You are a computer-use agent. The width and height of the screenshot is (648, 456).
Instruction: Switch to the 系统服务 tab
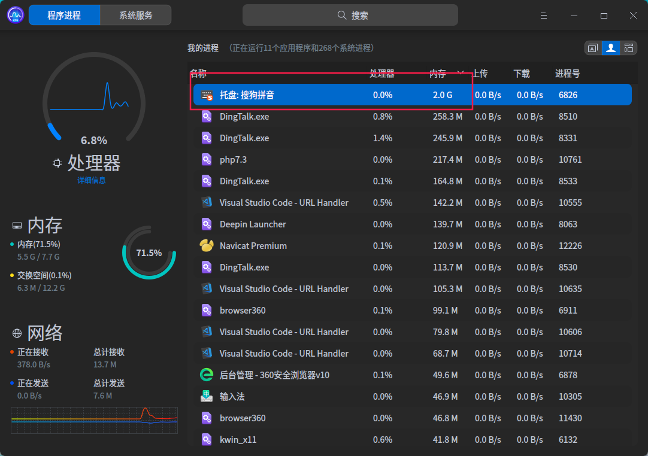point(135,16)
